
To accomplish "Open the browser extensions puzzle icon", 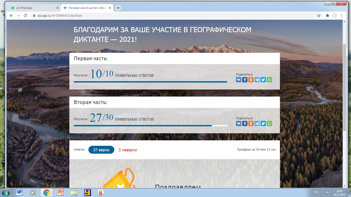I will pos(327,16).
